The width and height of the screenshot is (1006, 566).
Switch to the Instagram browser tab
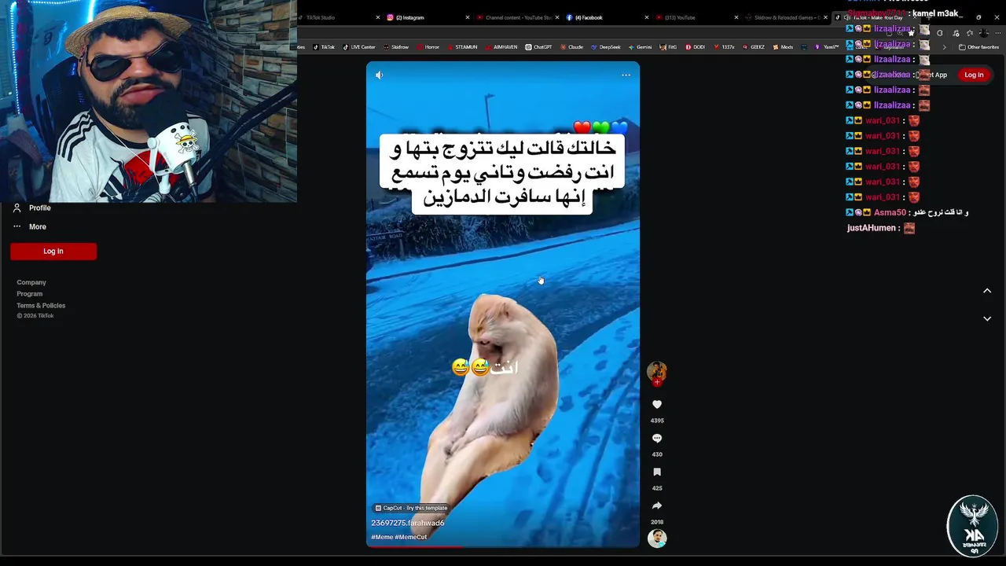pyautogui.click(x=409, y=17)
